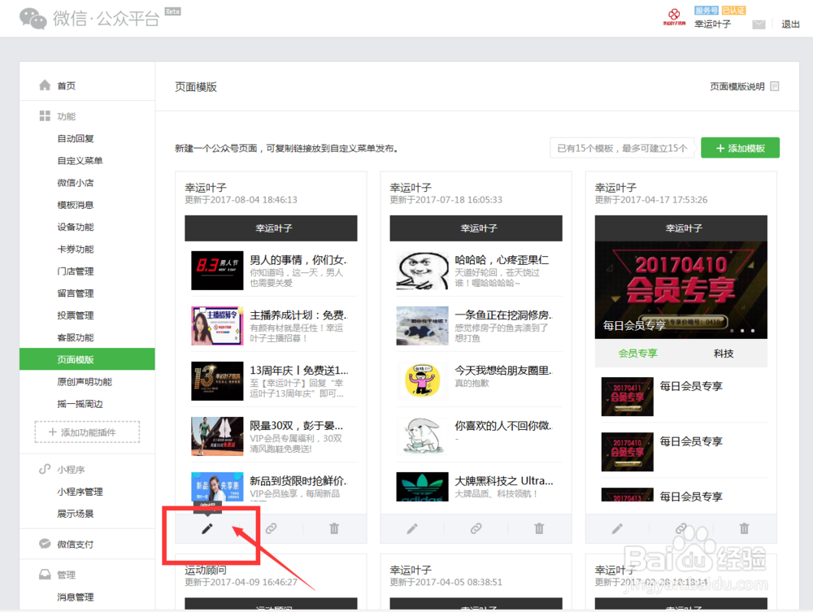The height and width of the screenshot is (612, 813).
Task: Edit the 2017-04-17 template with the pencil icon
Action: tap(617, 528)
